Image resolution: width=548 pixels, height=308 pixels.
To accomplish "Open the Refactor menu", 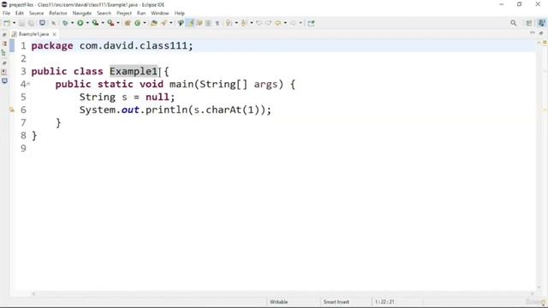I will click(58, 14).
